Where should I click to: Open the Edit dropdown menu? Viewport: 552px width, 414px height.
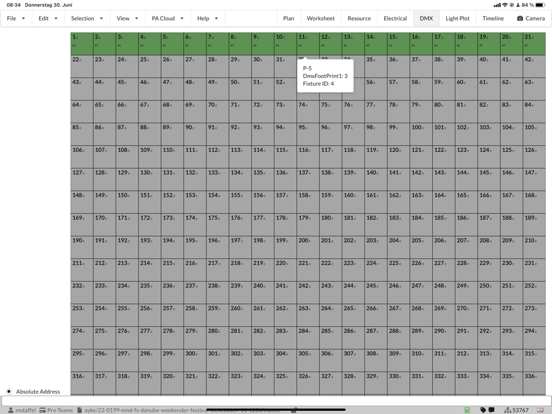tap(48, 18)
